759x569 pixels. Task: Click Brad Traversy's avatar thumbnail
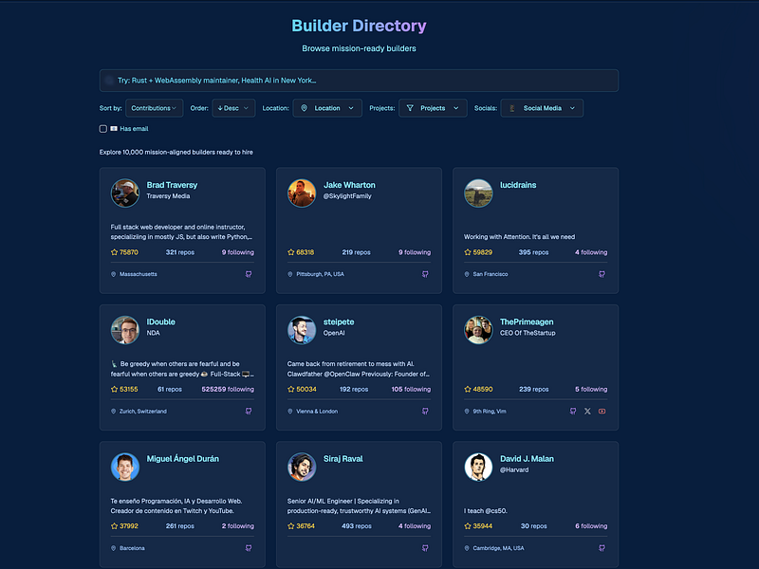pyautogui.click(x=125, y=193)
